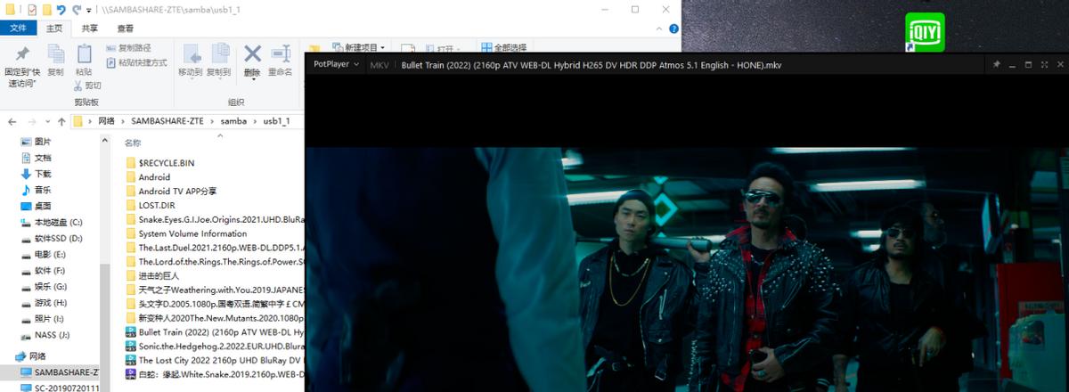Click the Explorer Back navigation arrow
The width and height of the screenshot is (1069, 392).
pyautogui.click(x=11, y=121)
